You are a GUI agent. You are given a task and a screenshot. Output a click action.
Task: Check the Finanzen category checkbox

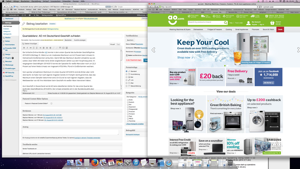pyautogui.click(x=128, y=112)
